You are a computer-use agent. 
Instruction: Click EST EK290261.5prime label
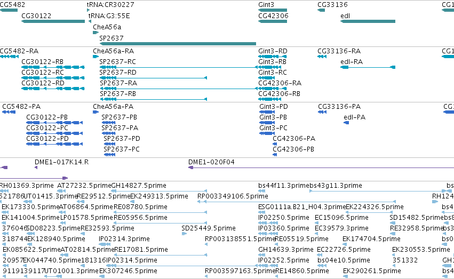(x=372, y=271)
